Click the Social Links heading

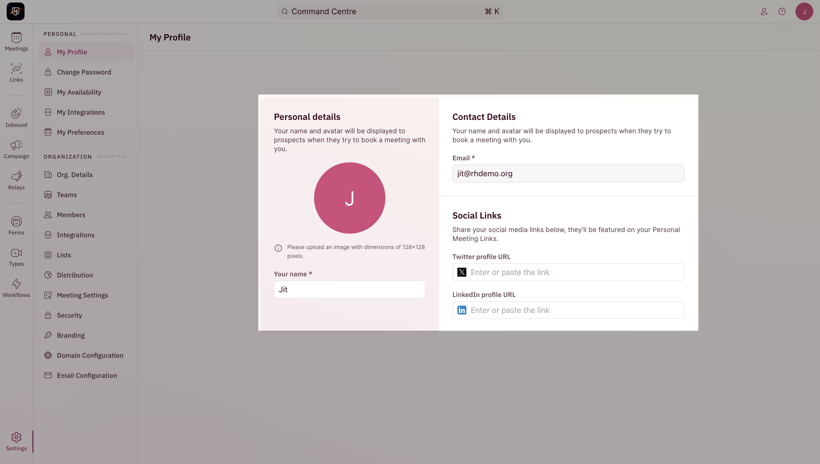[477, 216]
